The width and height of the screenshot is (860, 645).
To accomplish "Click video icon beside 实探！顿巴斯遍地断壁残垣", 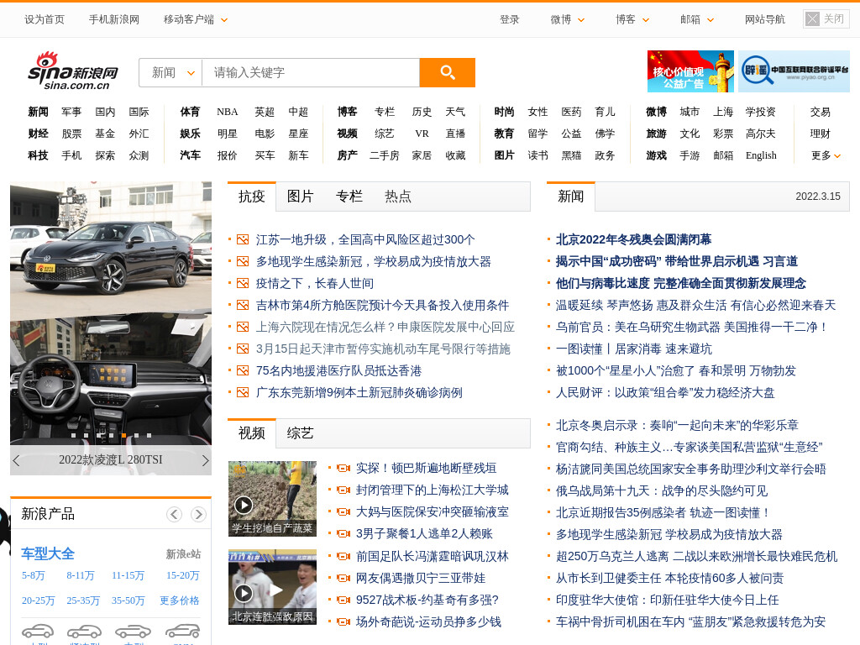I will (x=343, y=469).
